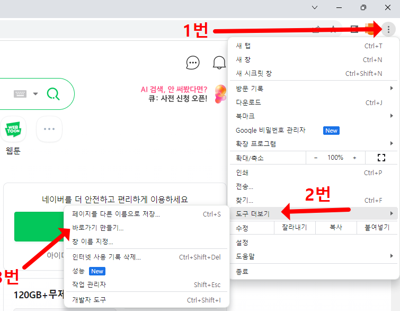Decrease zoom with the minus button
Image resolution: width=400 pixels, height=311 pixels.
316,158
